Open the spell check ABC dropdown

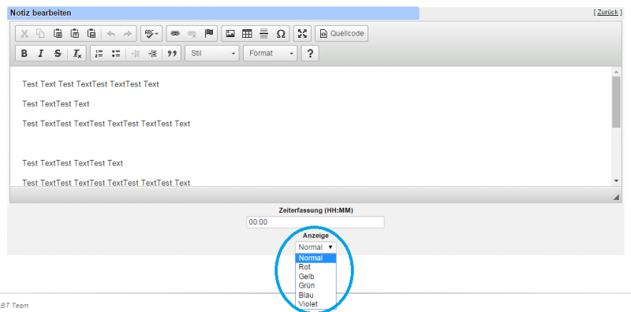click(151, 34)
